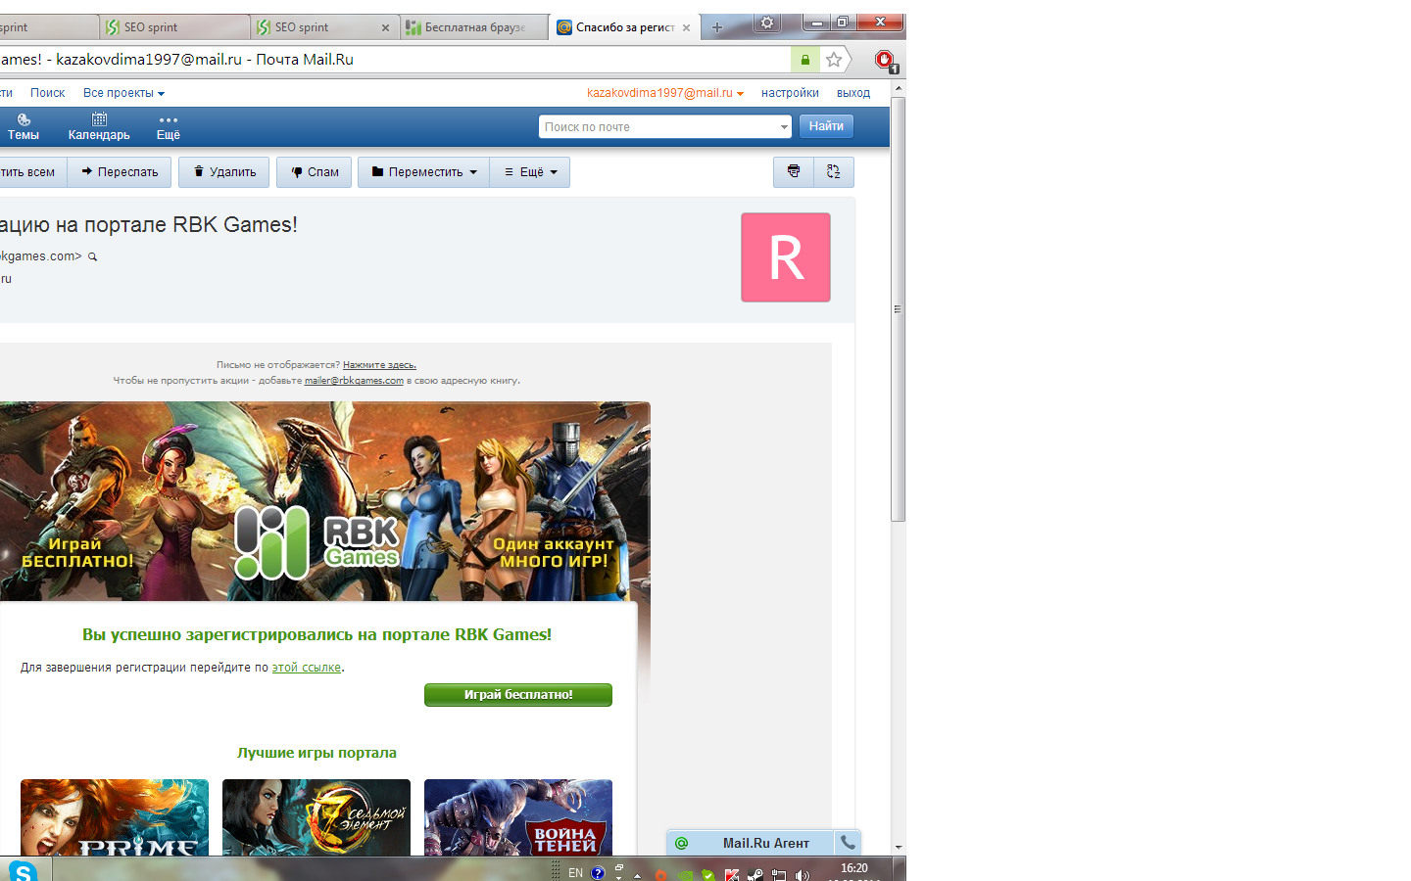The height and width of the screenshot is (881, 1411).
Task: Click the taskbar clock showing 16:20
Action: (854, 870)
